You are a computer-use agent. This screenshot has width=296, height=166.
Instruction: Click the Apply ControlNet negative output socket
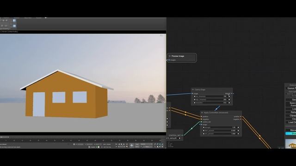pyautogui.click(x=240, y=119)
